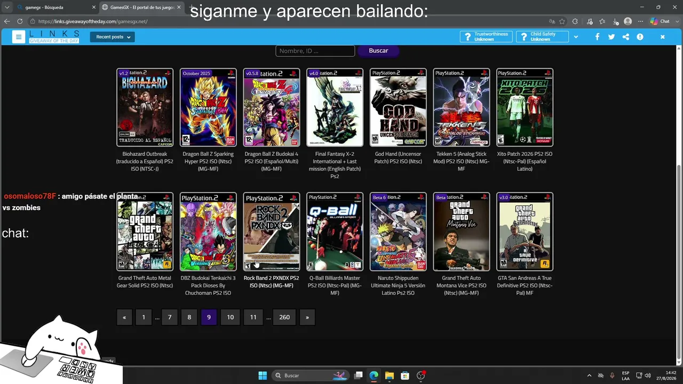
Task: Open the tab actions dropdown arrow
Action: point(7,7)
